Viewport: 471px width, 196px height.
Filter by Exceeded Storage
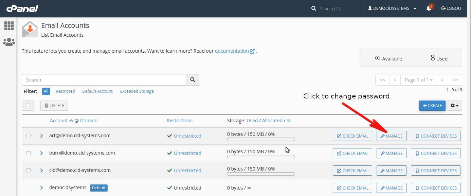[x=137, y=91]
